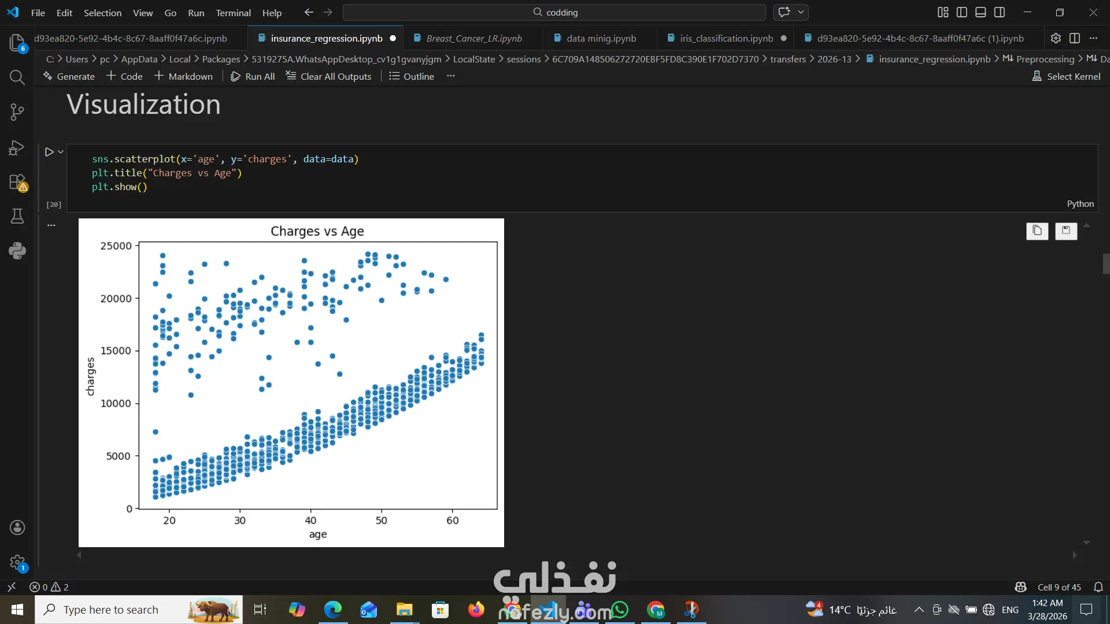Open the Python sidebar view
This screenshot has width=1110, height=624.
[x=17, y=251]
